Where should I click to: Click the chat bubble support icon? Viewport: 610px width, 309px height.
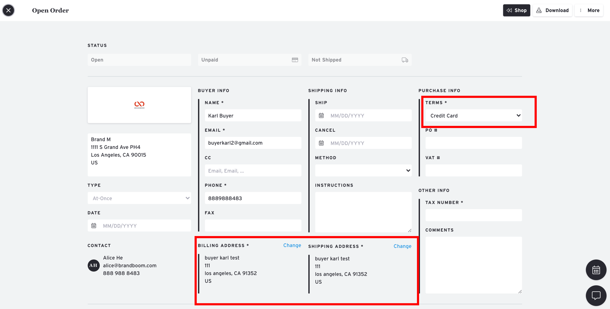tap(596, 295)
